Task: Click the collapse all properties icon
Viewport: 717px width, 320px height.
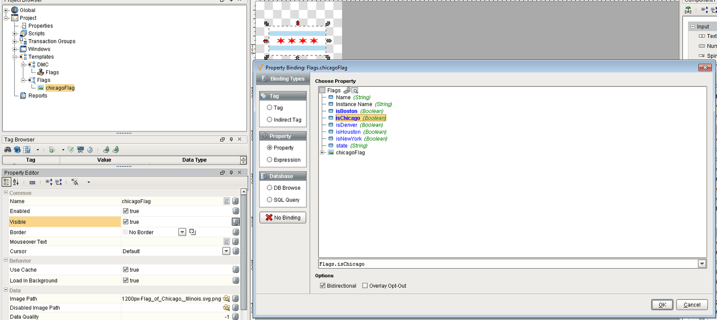Action: pos(59,182)
